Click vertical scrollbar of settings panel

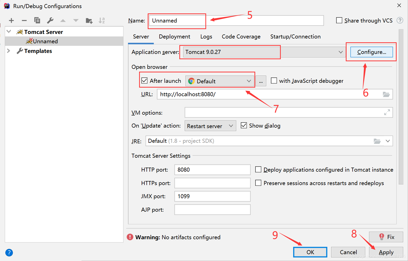click(401, 107)
